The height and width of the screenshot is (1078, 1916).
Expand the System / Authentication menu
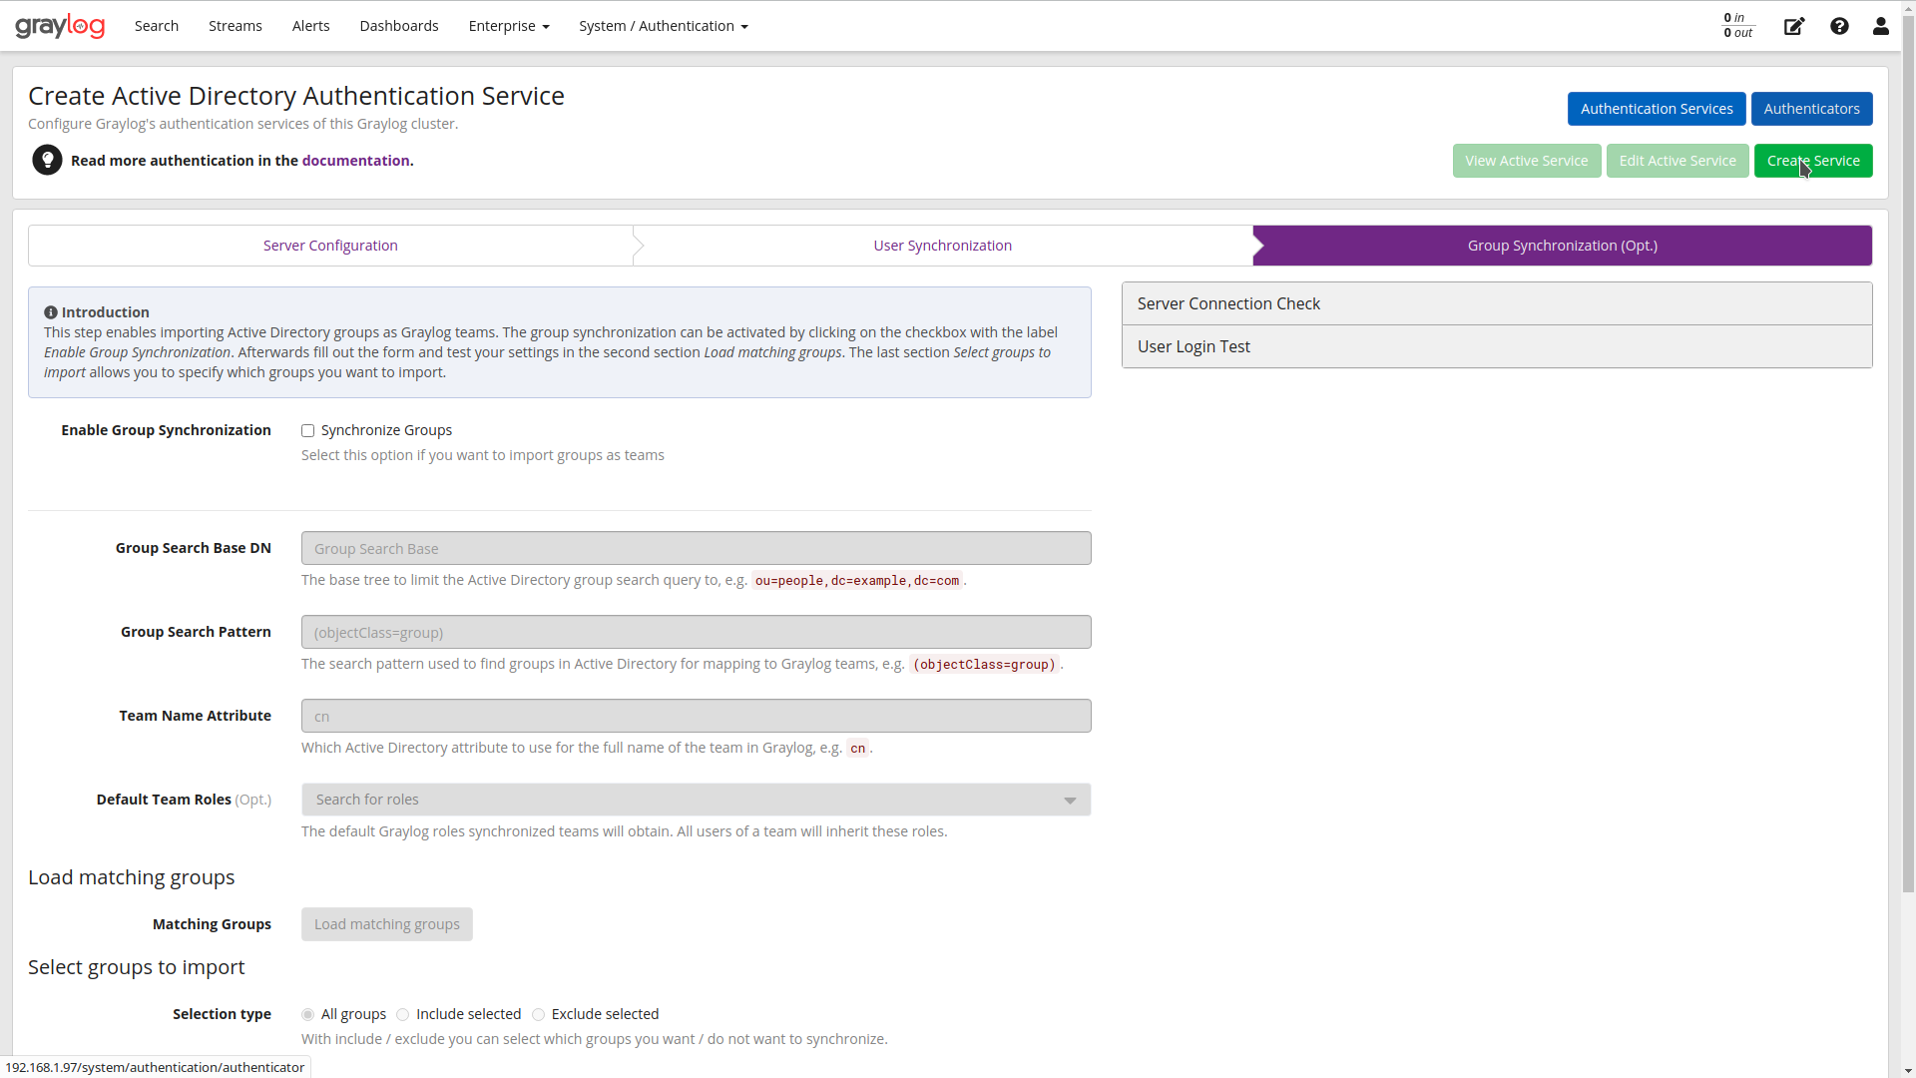(663, 26)
